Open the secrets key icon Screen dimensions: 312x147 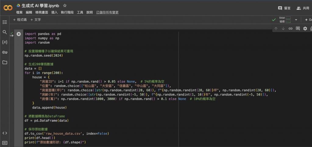tap(5, 52)
